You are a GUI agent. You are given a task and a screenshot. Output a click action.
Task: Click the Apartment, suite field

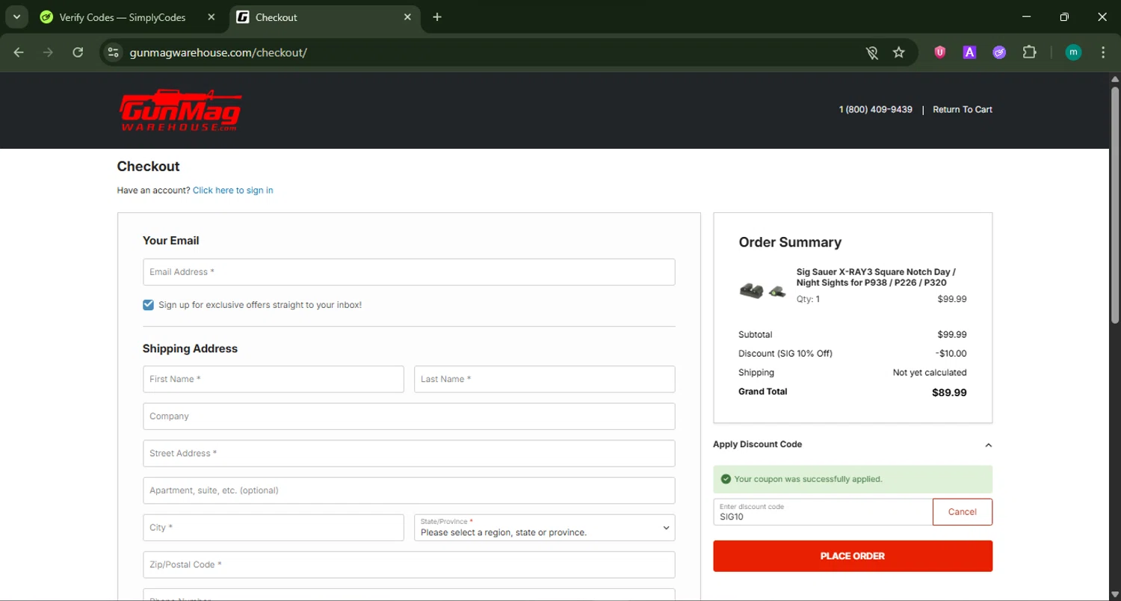409,490
